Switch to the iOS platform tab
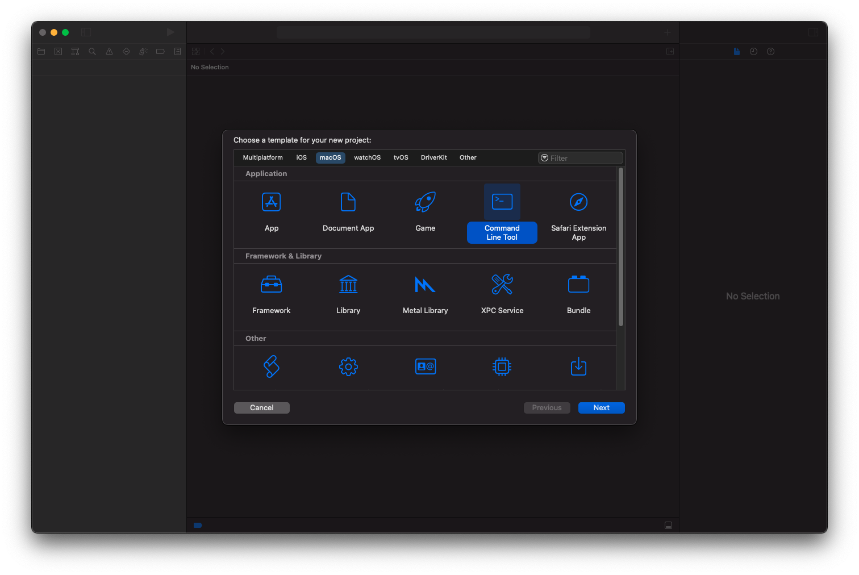The image size is (859, 575). [x=301, y=158]
